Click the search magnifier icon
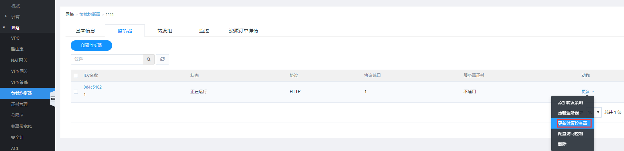 (149, 59)
